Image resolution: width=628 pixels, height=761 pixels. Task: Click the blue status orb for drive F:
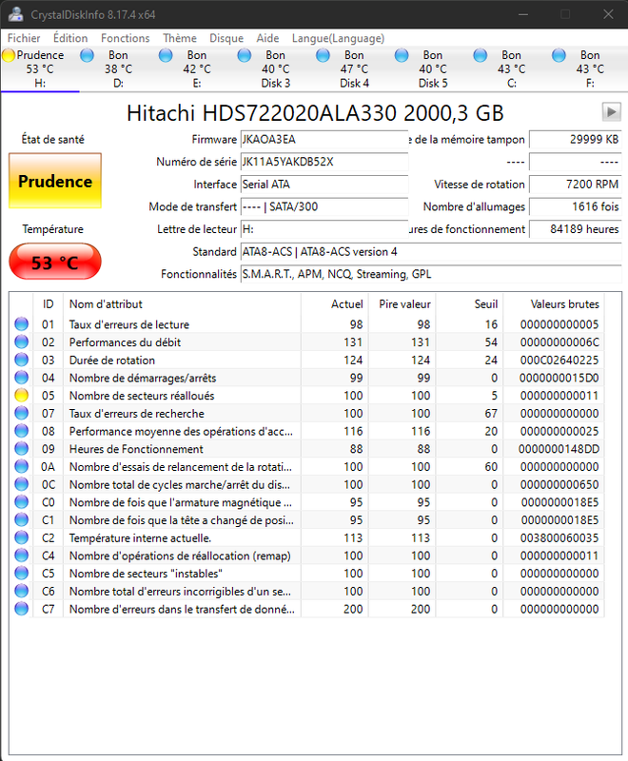tap(559, 55)
